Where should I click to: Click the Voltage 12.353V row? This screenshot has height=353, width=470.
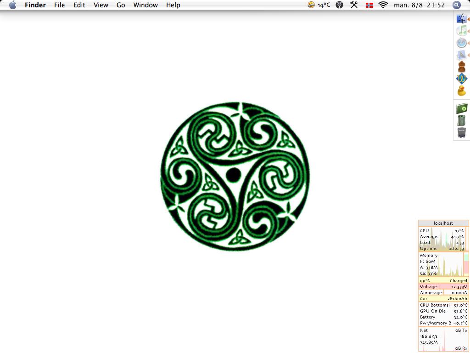[x=443, y=287]
